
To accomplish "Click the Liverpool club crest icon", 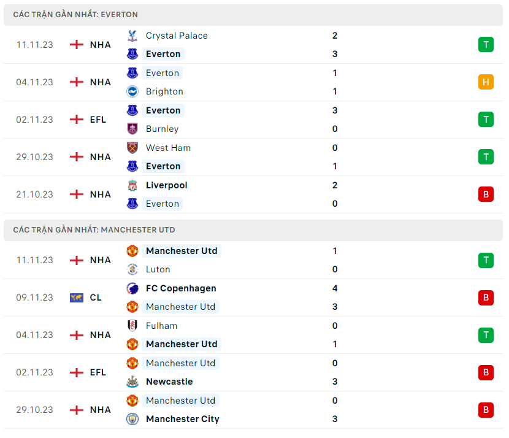I will [x=132, y=185].
